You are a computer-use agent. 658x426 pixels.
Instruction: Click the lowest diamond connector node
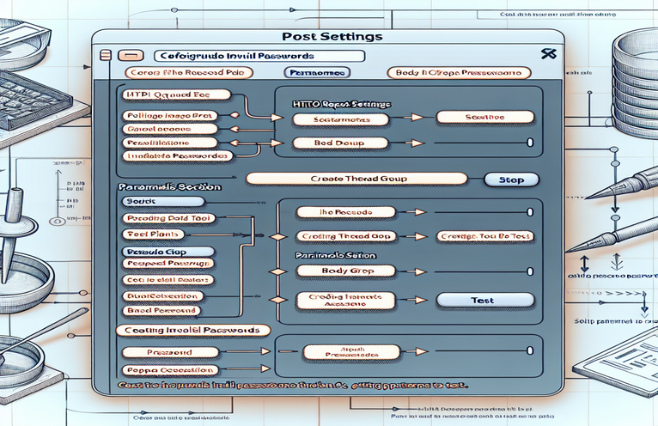(x=278, y=299)
